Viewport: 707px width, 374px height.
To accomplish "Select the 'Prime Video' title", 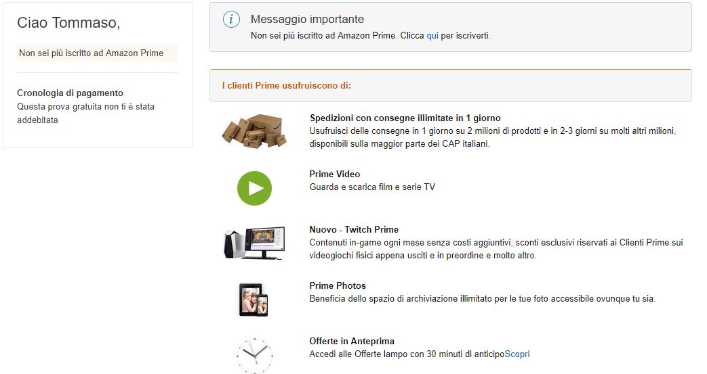I will [x=335, y=174].
